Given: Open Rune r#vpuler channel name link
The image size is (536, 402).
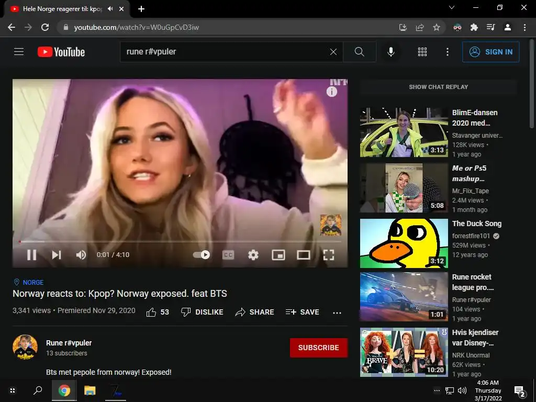Looking at the screenshot, I should 69,343.
